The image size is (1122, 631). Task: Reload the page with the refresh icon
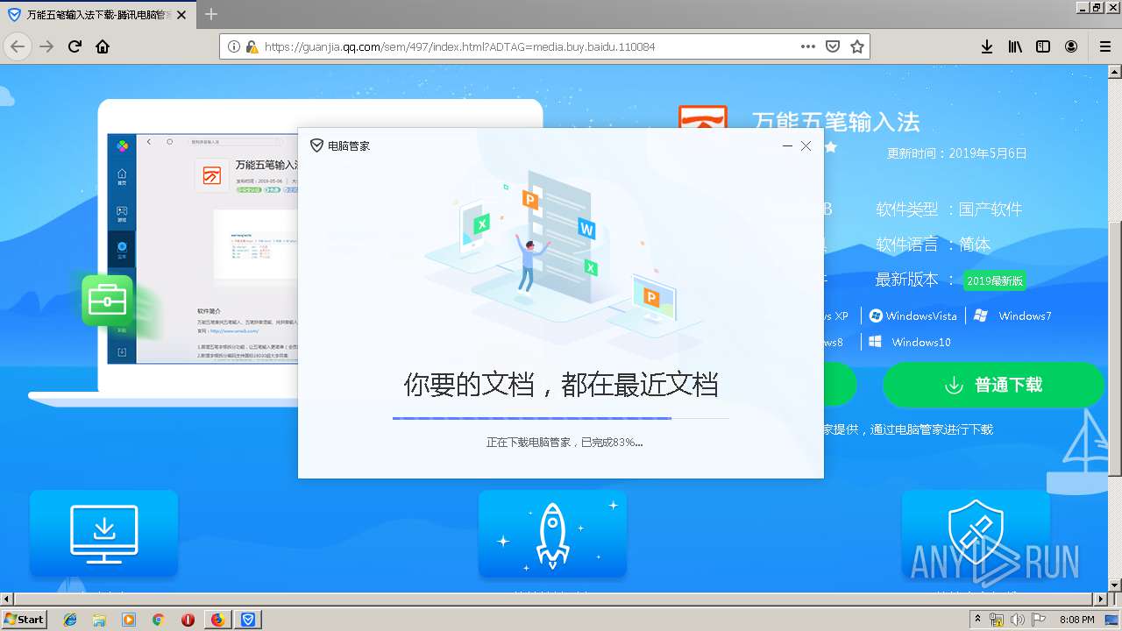coord(75,46)
